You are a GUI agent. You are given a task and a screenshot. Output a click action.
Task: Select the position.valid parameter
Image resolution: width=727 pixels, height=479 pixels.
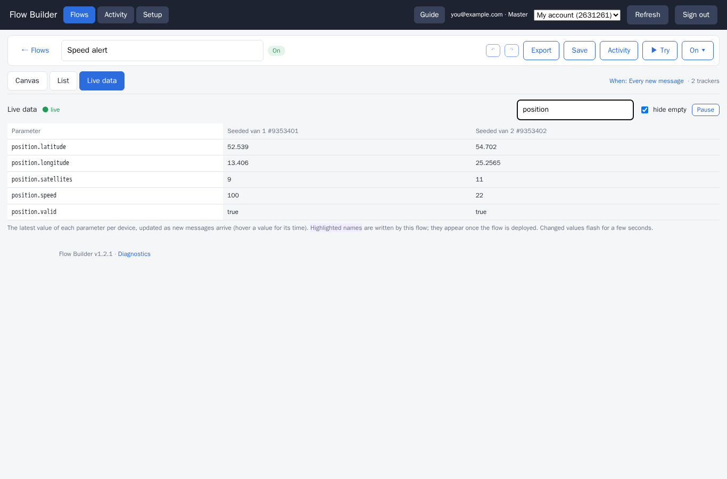point(34,212)
